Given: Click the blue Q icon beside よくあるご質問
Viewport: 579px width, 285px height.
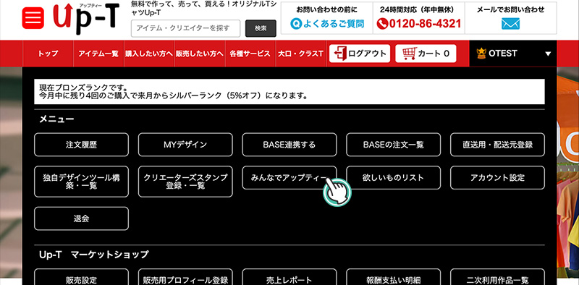Looking at the screenshot, I should (x=296, y=24).
